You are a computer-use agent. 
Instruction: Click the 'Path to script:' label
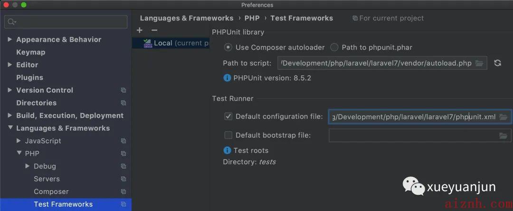pyautogui.click(x=247, y=63)
